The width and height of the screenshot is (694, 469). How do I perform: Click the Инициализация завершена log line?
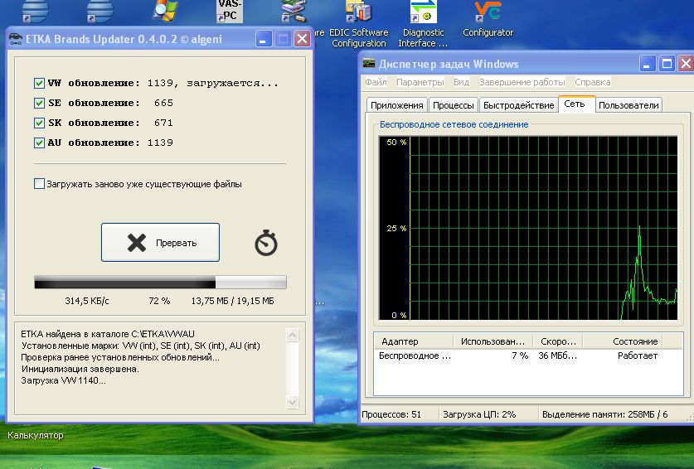pyautogui.click(x=80, y=369)
